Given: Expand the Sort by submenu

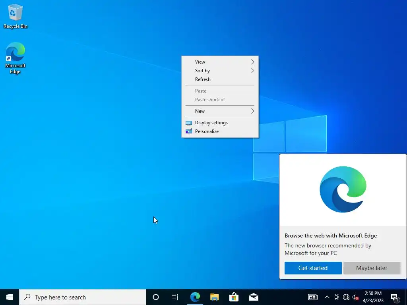Looking at the screenshot, I should pyautogui.click(x=220, y=71).
